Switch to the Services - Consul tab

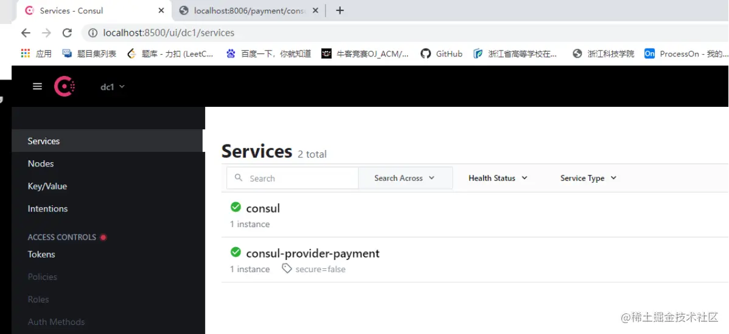[94, 10]
